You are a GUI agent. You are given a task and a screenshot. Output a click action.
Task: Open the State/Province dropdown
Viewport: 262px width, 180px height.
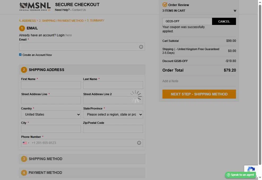coord(113,115)
